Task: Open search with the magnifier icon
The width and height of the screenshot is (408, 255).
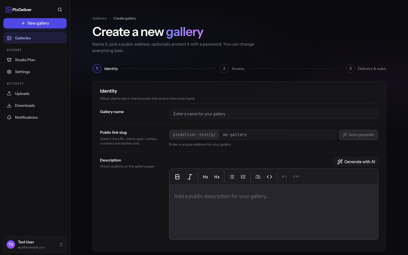Action: (x=60, y=10)
